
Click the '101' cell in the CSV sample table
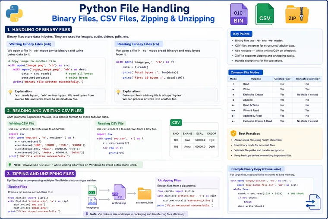pyautogui.click(x=176, y=140)
